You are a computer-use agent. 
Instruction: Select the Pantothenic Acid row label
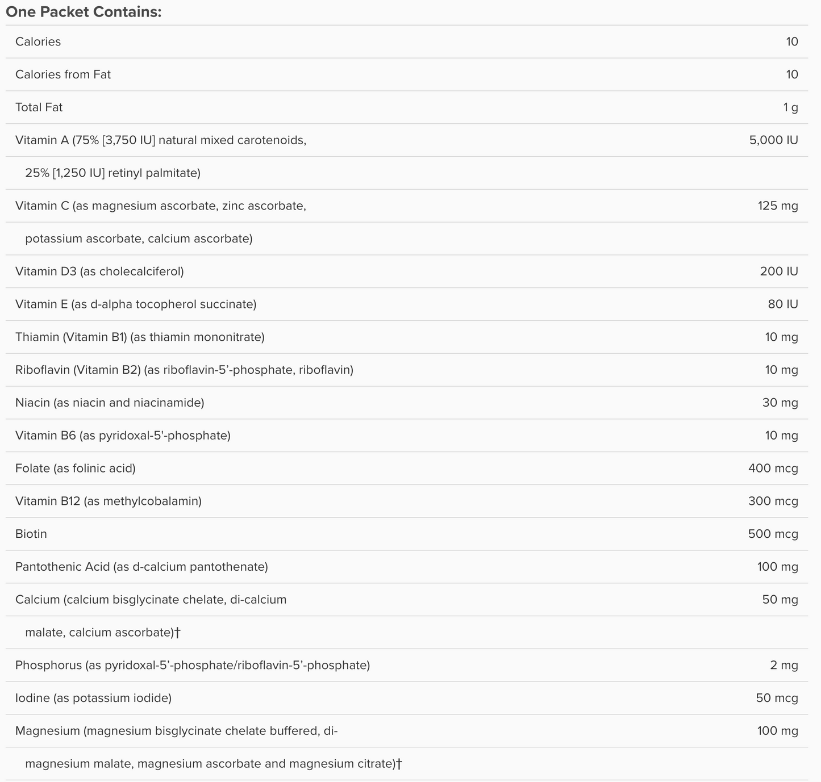point(141,567)
